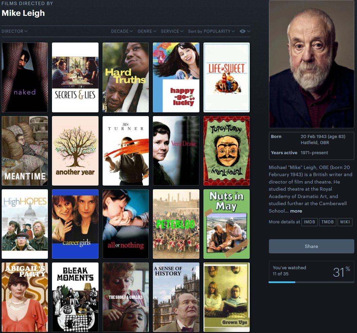Viewport: 357px width, 333px height.
Task: Click the 'You've watched 11 of 35' text
Action: (290, 271)
